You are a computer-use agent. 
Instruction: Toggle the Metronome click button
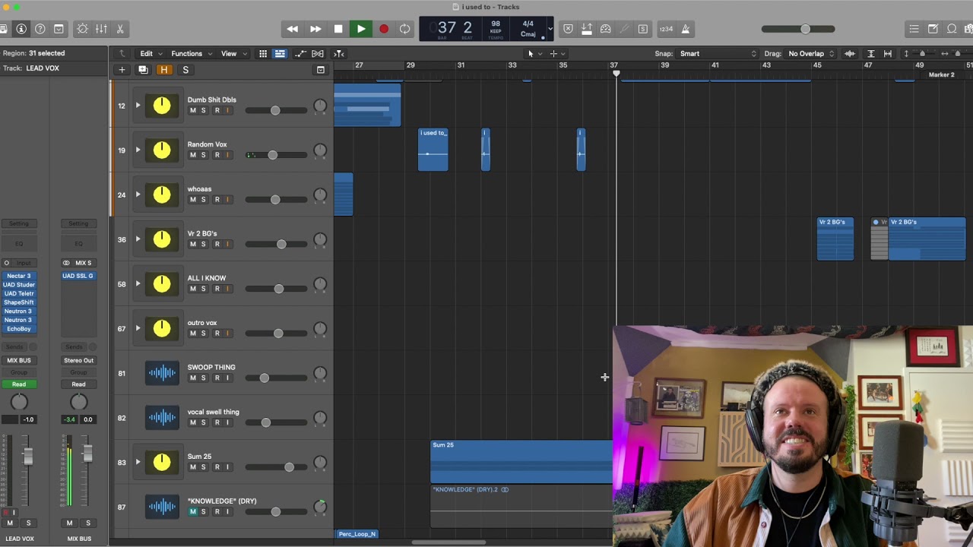[685, 29]
